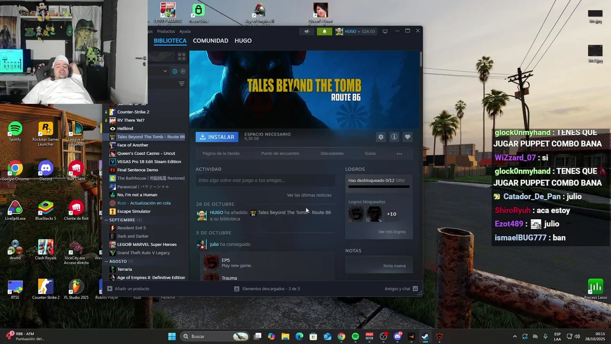This screenshot has width=611, height=344.
Task: Switch Steam to Big Picture mode icon
Action: point(385,32)
